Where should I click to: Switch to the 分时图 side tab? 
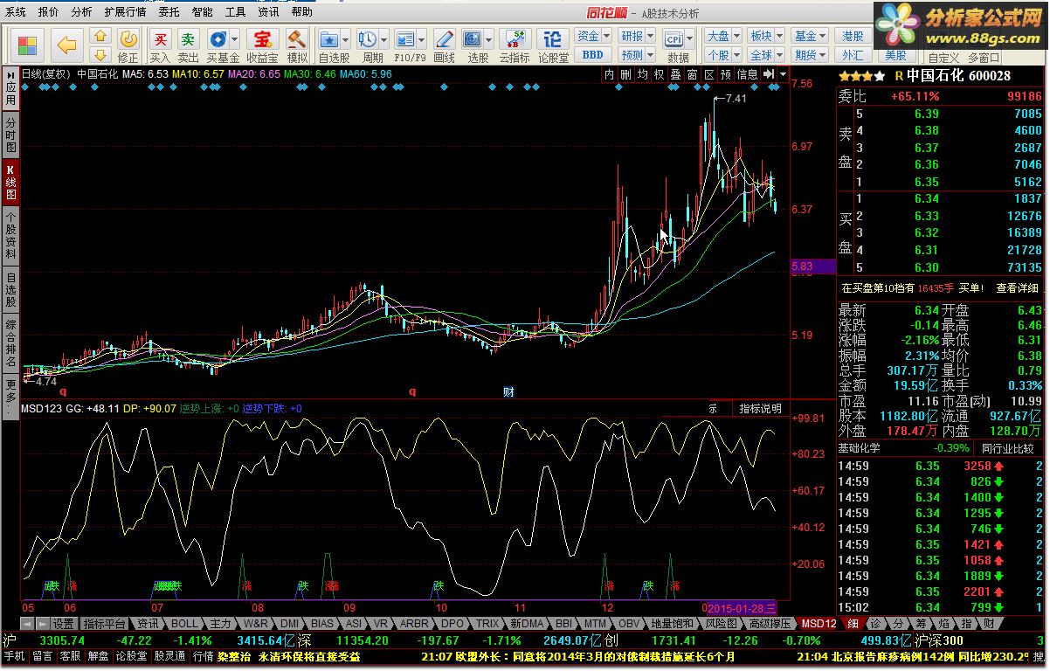click(10, 135)
